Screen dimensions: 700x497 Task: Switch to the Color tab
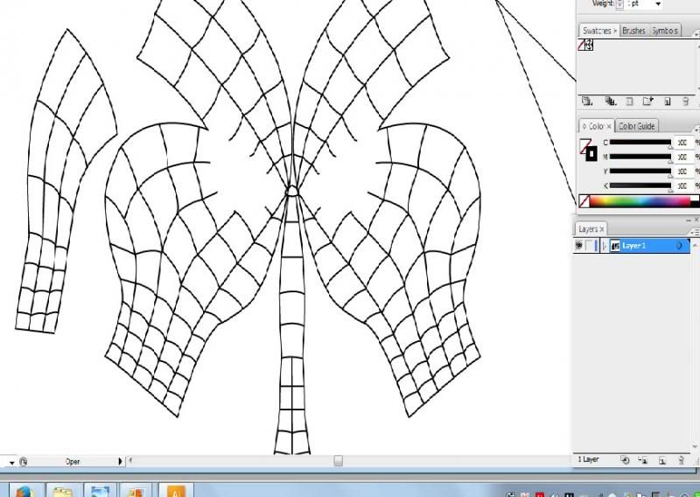coord(597,126)
